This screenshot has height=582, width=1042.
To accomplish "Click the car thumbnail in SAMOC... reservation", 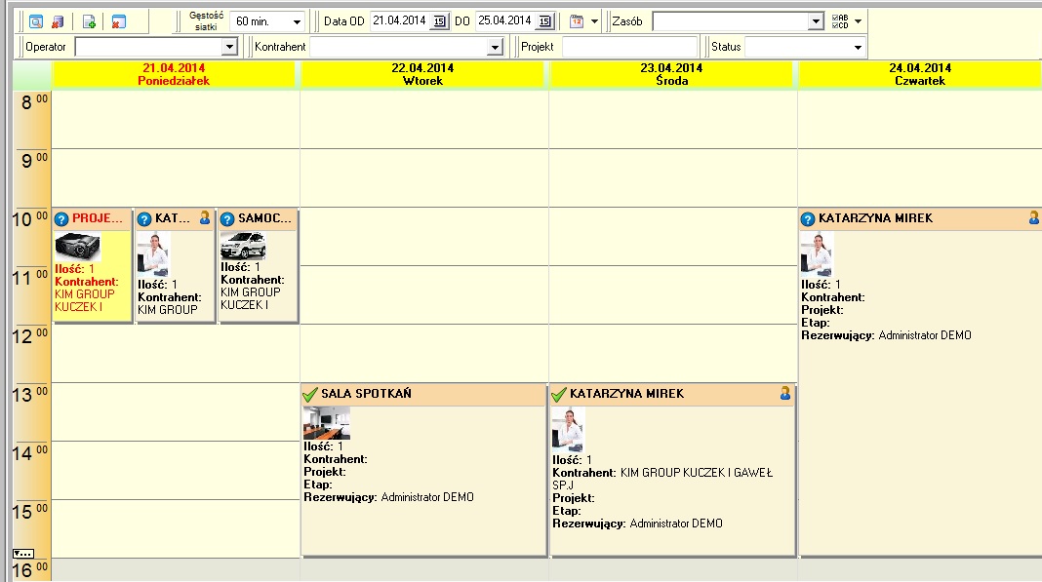I will pyautogui.click(x=243, y=246).
